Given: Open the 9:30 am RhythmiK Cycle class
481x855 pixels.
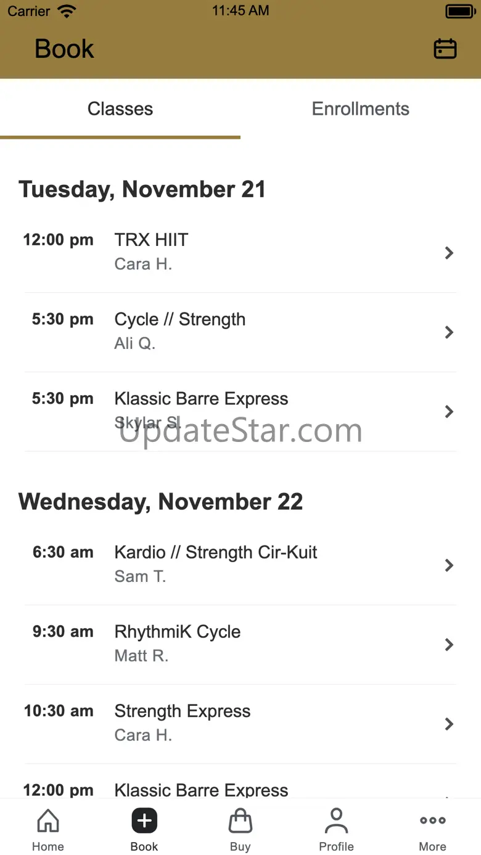Looking at the screenshot, I should tap(240, 645).
